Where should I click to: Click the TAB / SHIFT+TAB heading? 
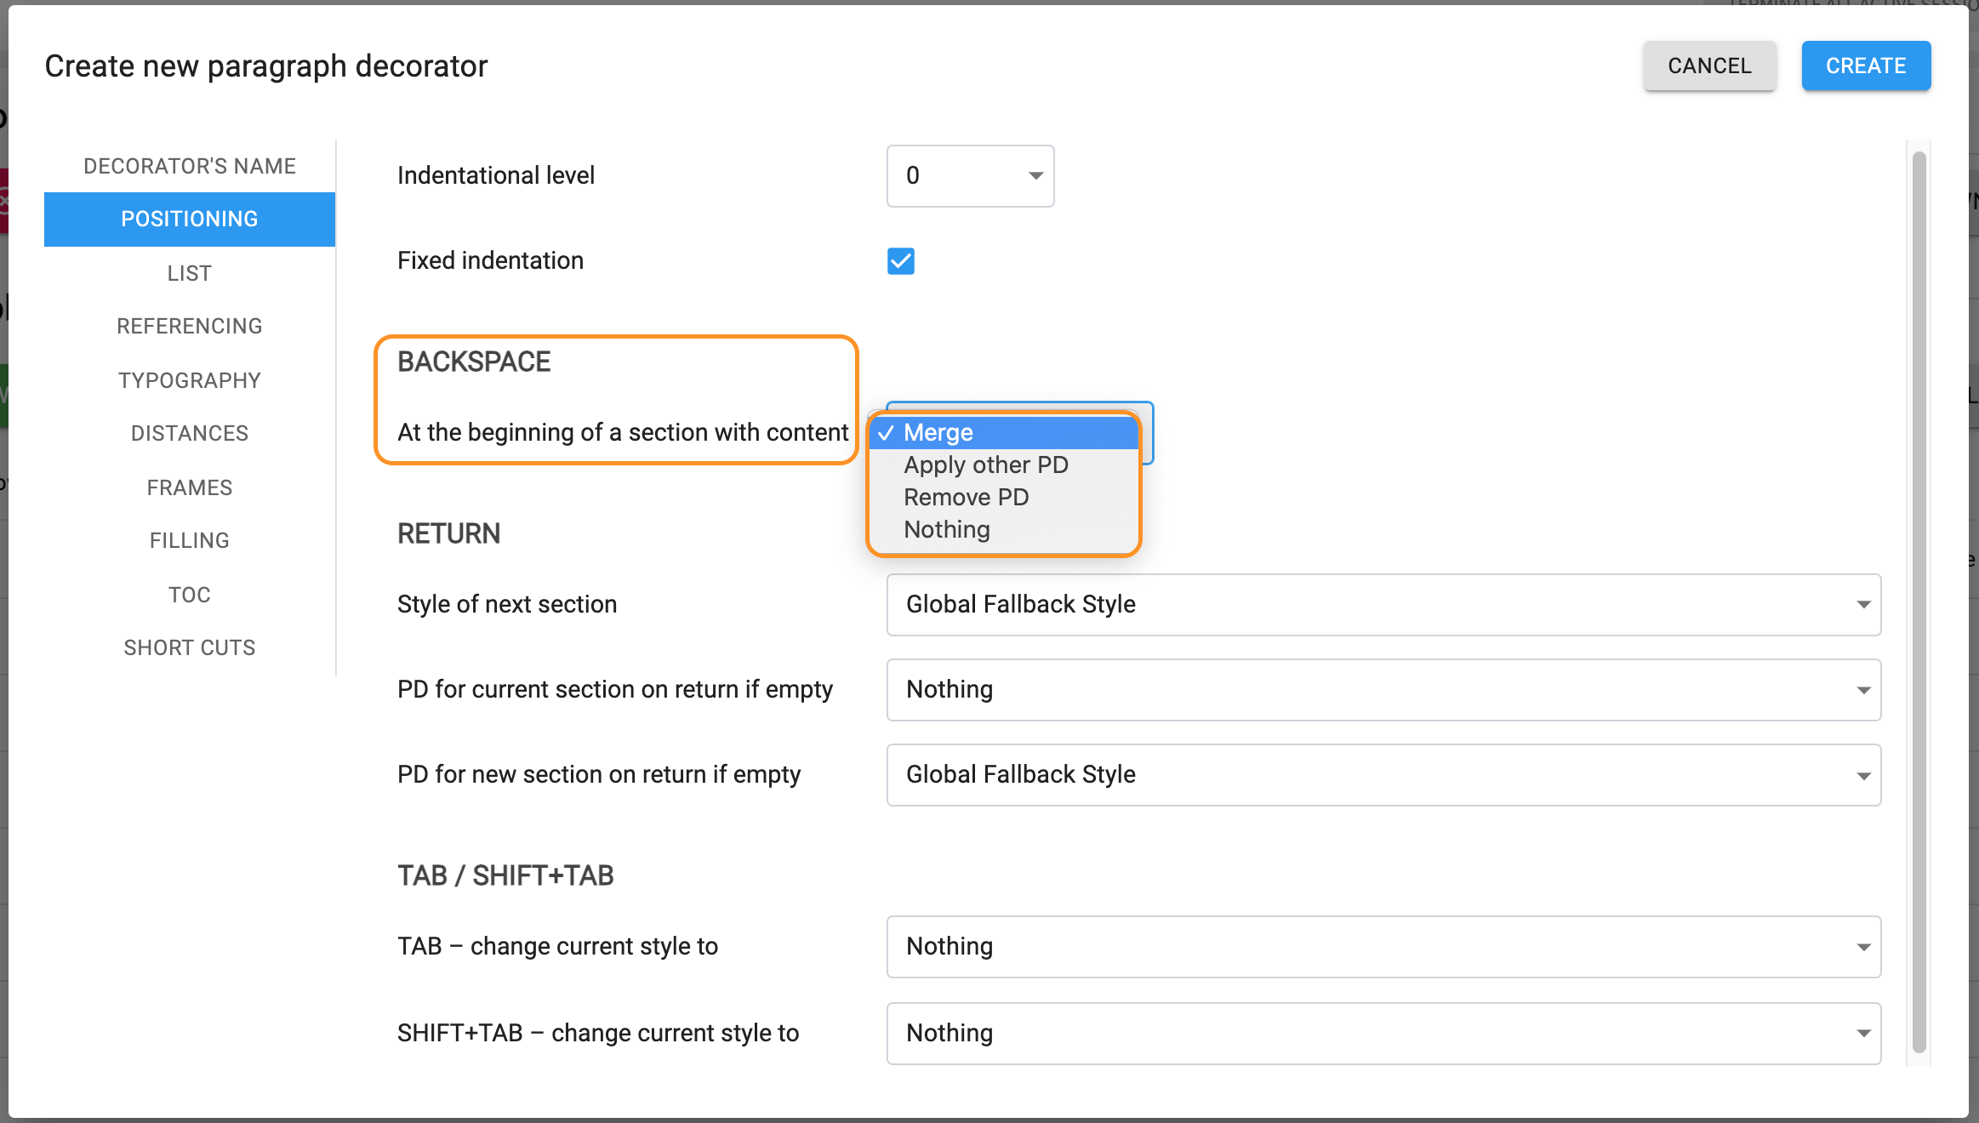click(505, 875)
